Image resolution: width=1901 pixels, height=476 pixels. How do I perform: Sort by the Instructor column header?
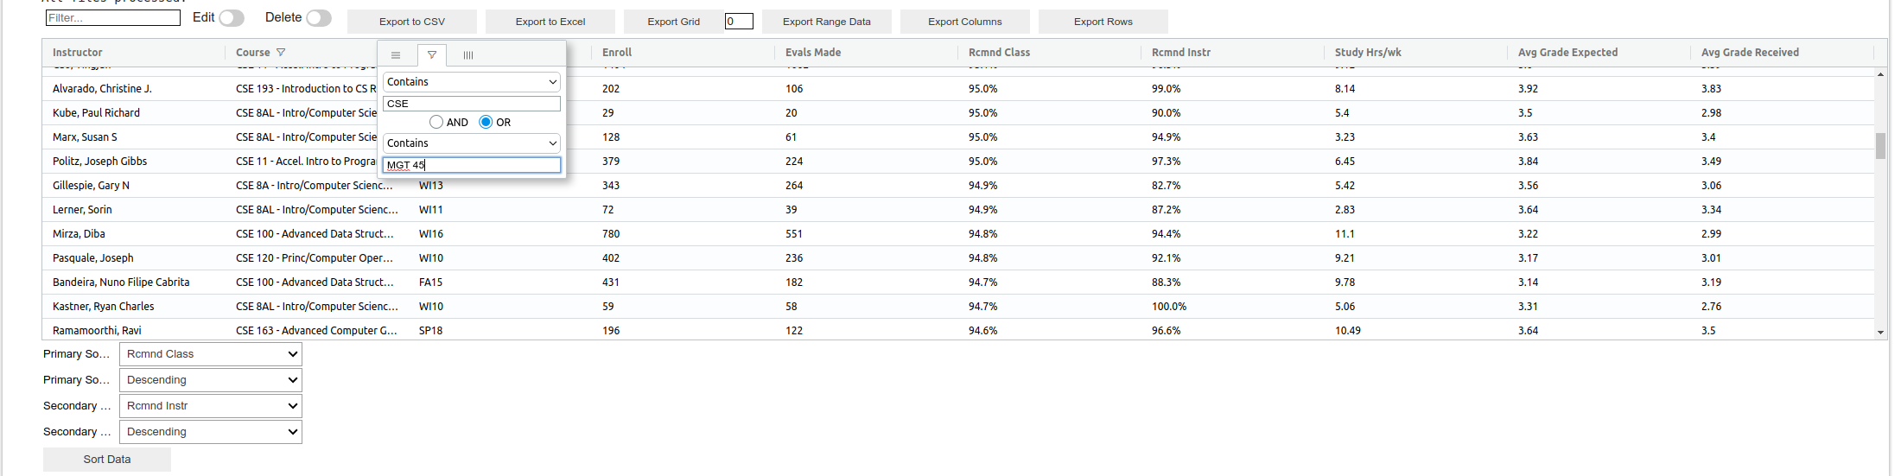coord(78,53)
